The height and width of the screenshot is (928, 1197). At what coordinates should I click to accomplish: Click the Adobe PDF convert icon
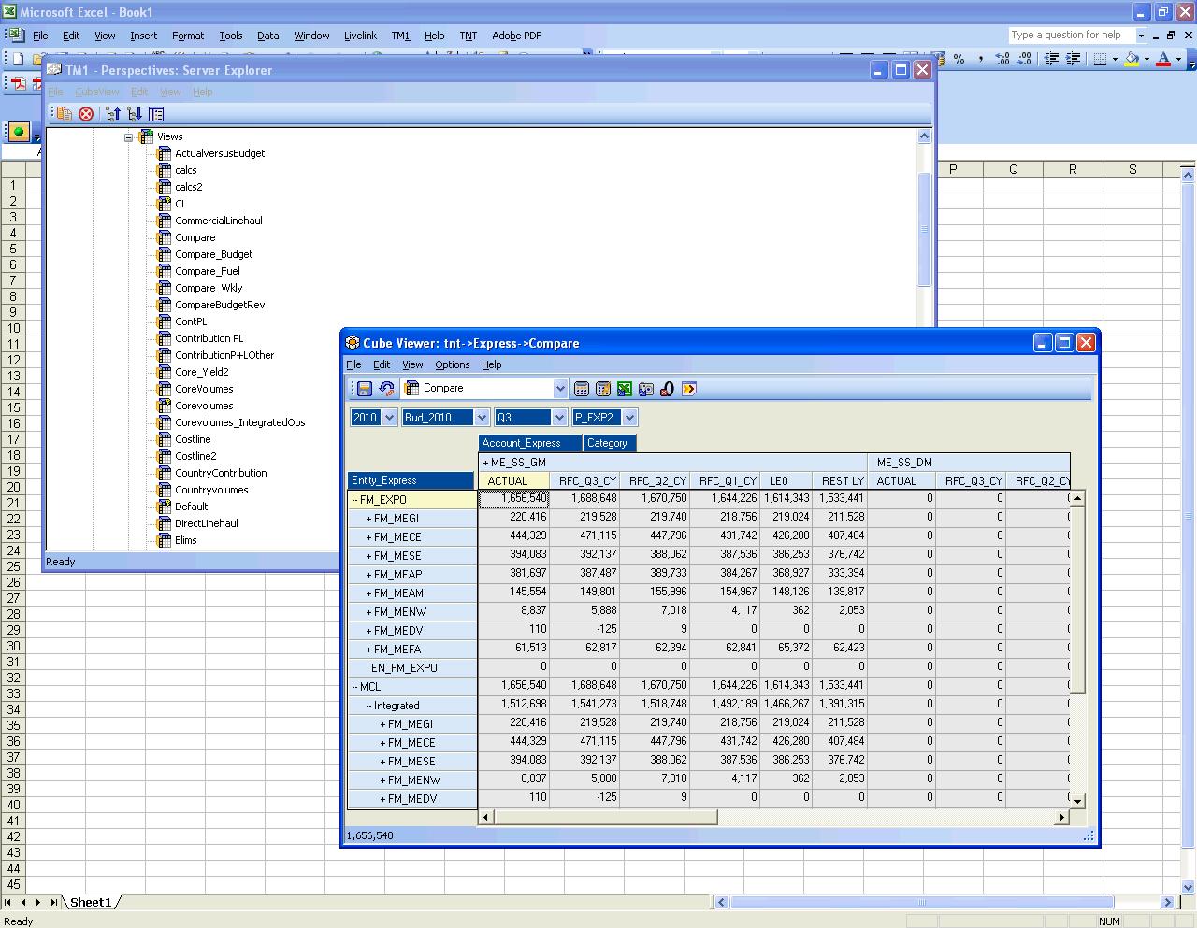pos(18,83)
